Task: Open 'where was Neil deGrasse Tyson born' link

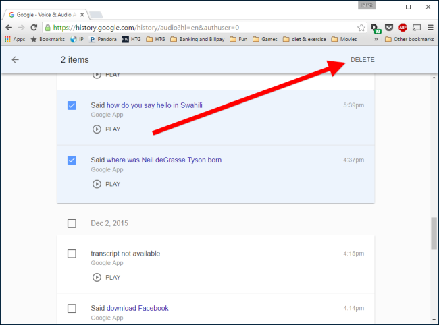Action: pos(164,160)
